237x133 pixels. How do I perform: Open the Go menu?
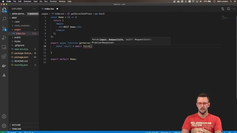tap(41, 1)
